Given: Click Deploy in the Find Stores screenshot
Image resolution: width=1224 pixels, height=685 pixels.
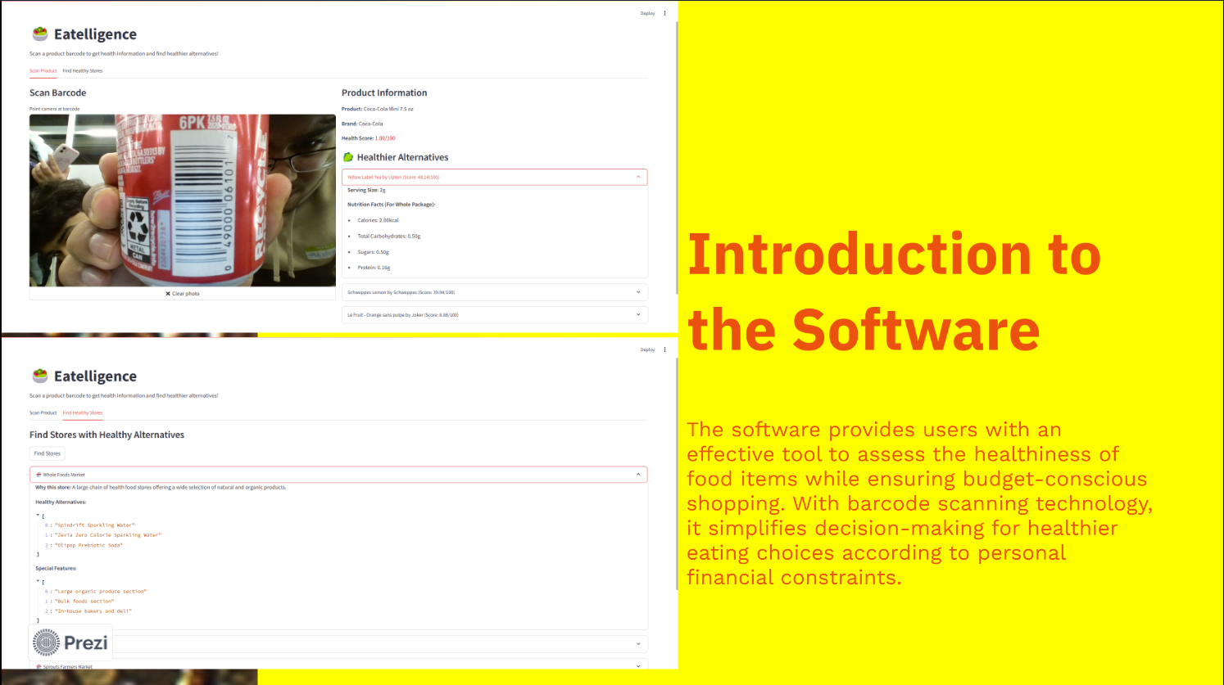Looking at the screenshot, I should tap(647, 349).
